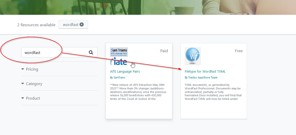
Task: Open the IATE Language Pairs link
Action: [125, 72]
